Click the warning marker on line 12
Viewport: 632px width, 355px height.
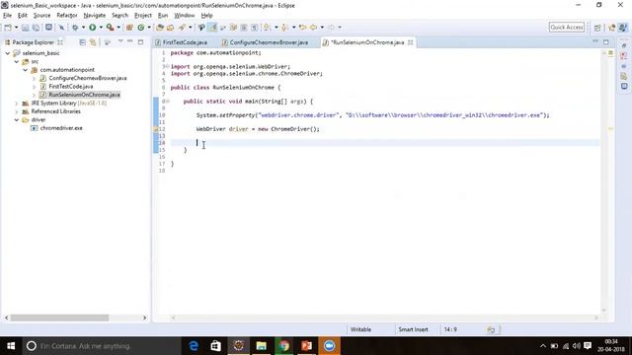(x=156, y=129)
